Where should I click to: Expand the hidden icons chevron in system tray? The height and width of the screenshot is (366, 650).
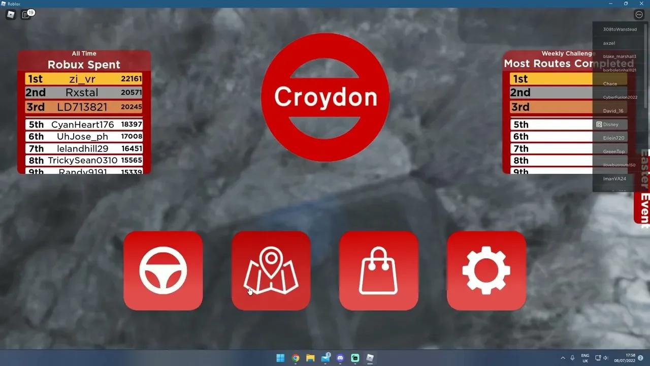coord(563,358)
